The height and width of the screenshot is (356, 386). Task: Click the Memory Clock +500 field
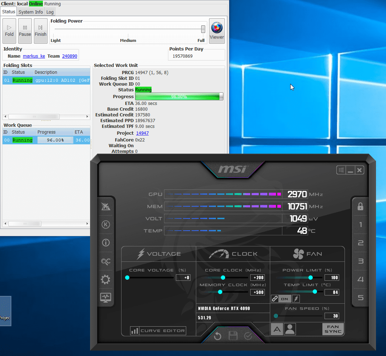[x=257, y=292]
